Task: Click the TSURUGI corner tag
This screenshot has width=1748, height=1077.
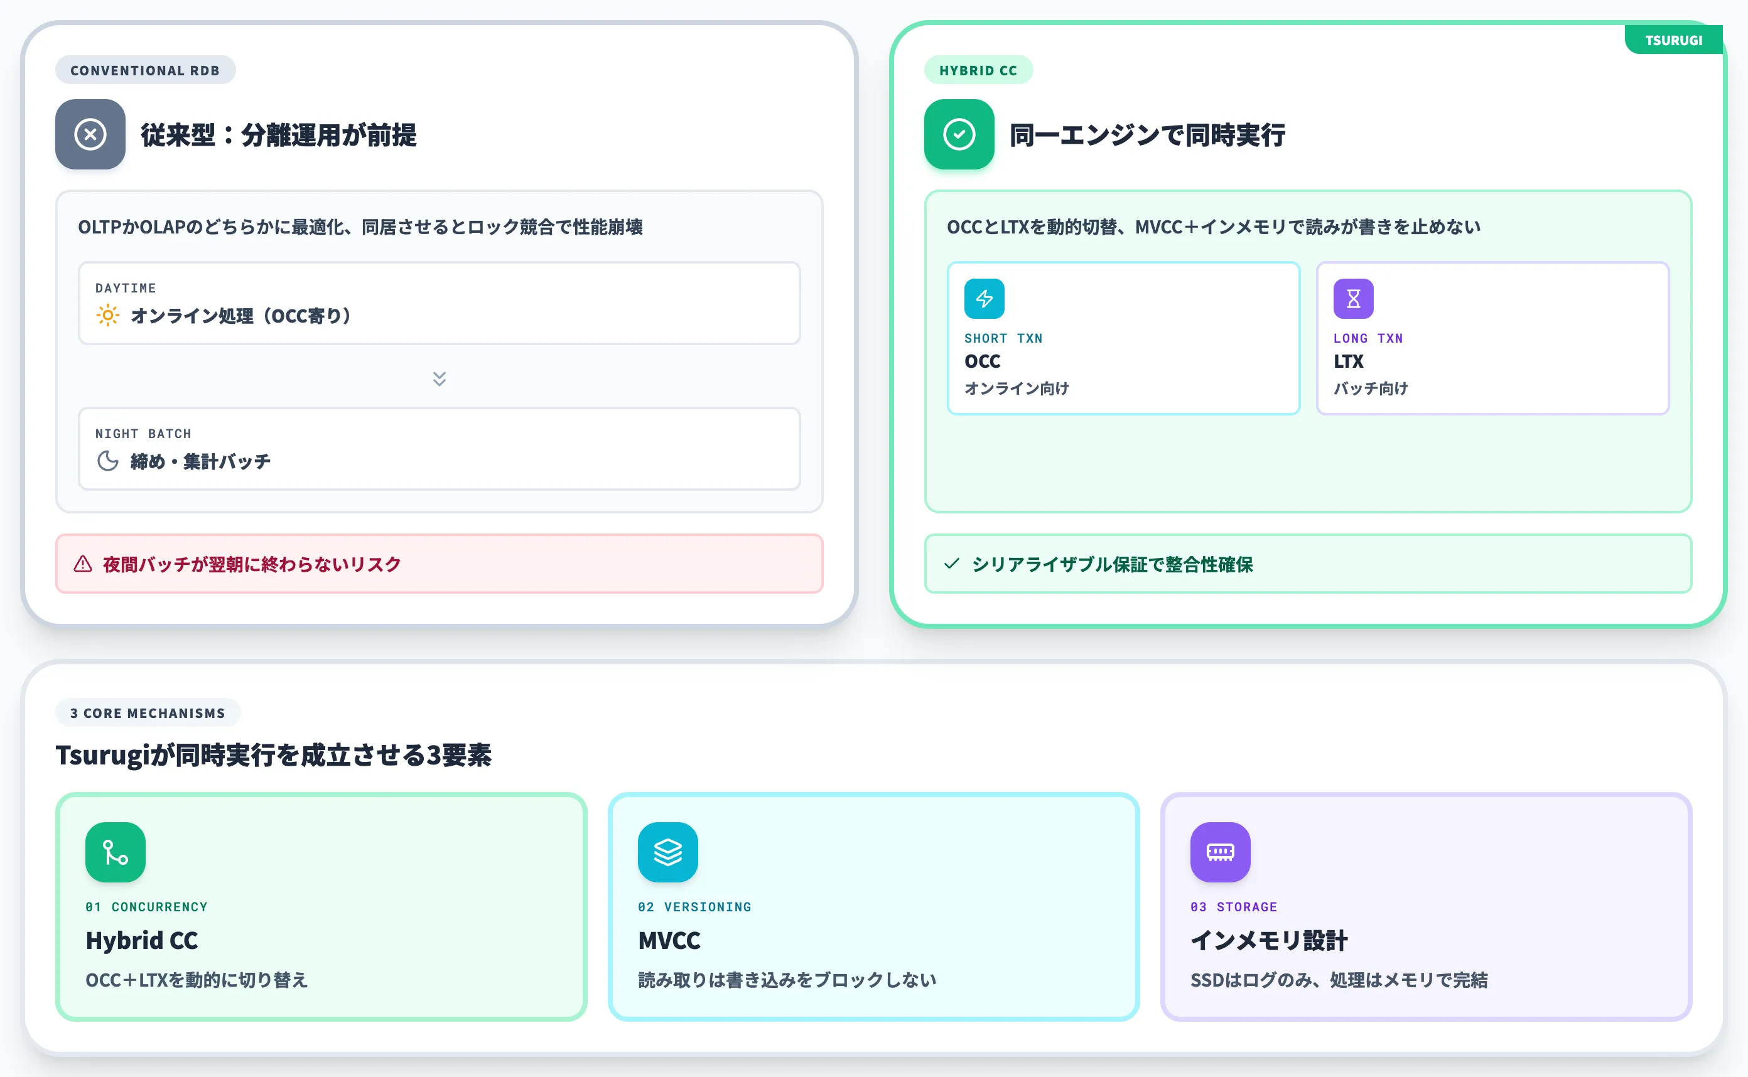Action: pyautogui.click(x=1673, y=40)
